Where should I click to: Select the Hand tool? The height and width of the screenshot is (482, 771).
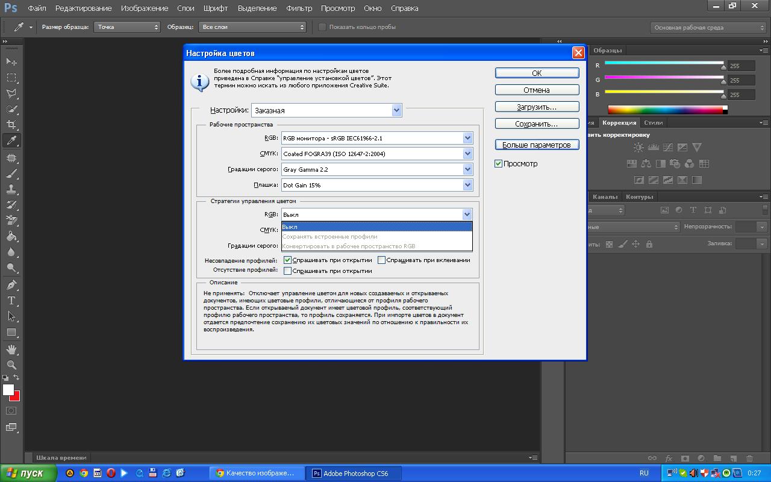[11, 349]
